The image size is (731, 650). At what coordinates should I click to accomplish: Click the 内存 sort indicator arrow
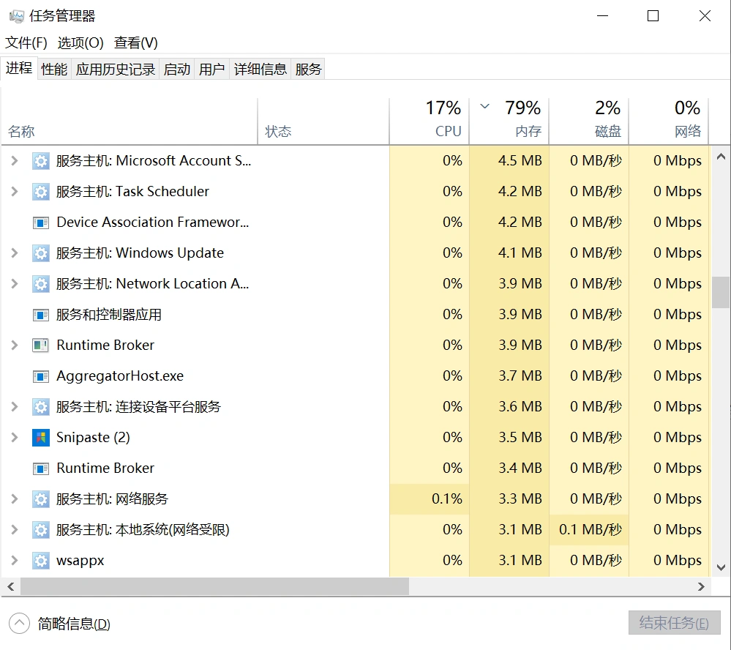[484, 107]
